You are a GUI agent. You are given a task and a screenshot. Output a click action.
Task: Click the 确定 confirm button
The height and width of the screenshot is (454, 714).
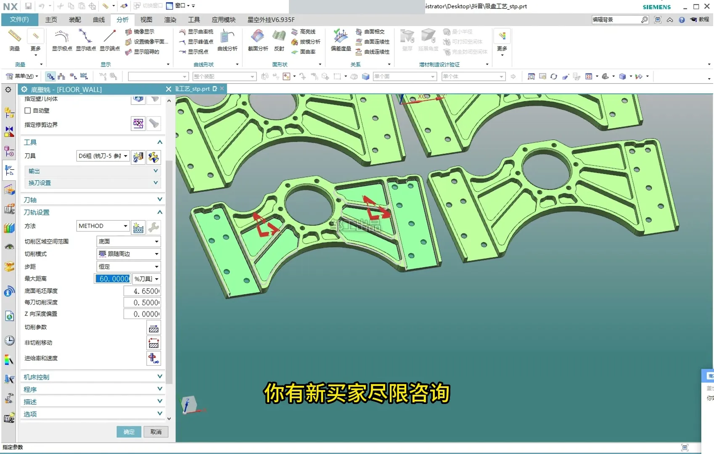coord(129,432)
